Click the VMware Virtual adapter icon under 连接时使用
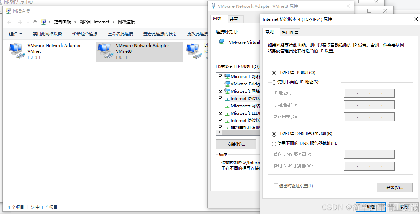The height and width of the screenshot is (214, 420). [x=222, y=42]
